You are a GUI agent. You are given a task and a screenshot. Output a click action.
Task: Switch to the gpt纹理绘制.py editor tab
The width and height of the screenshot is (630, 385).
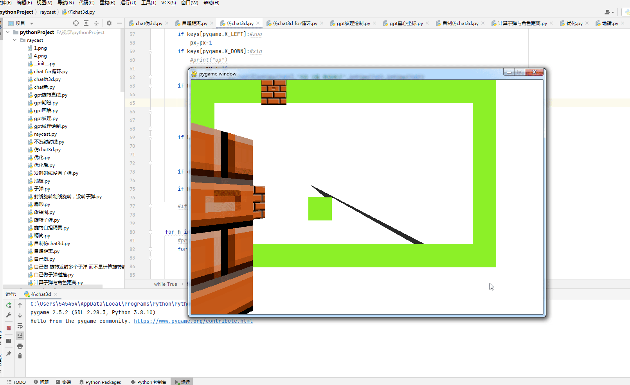[x=353, y=23]
